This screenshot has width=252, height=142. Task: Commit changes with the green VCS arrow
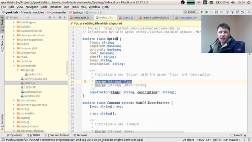tap(232, 12)
